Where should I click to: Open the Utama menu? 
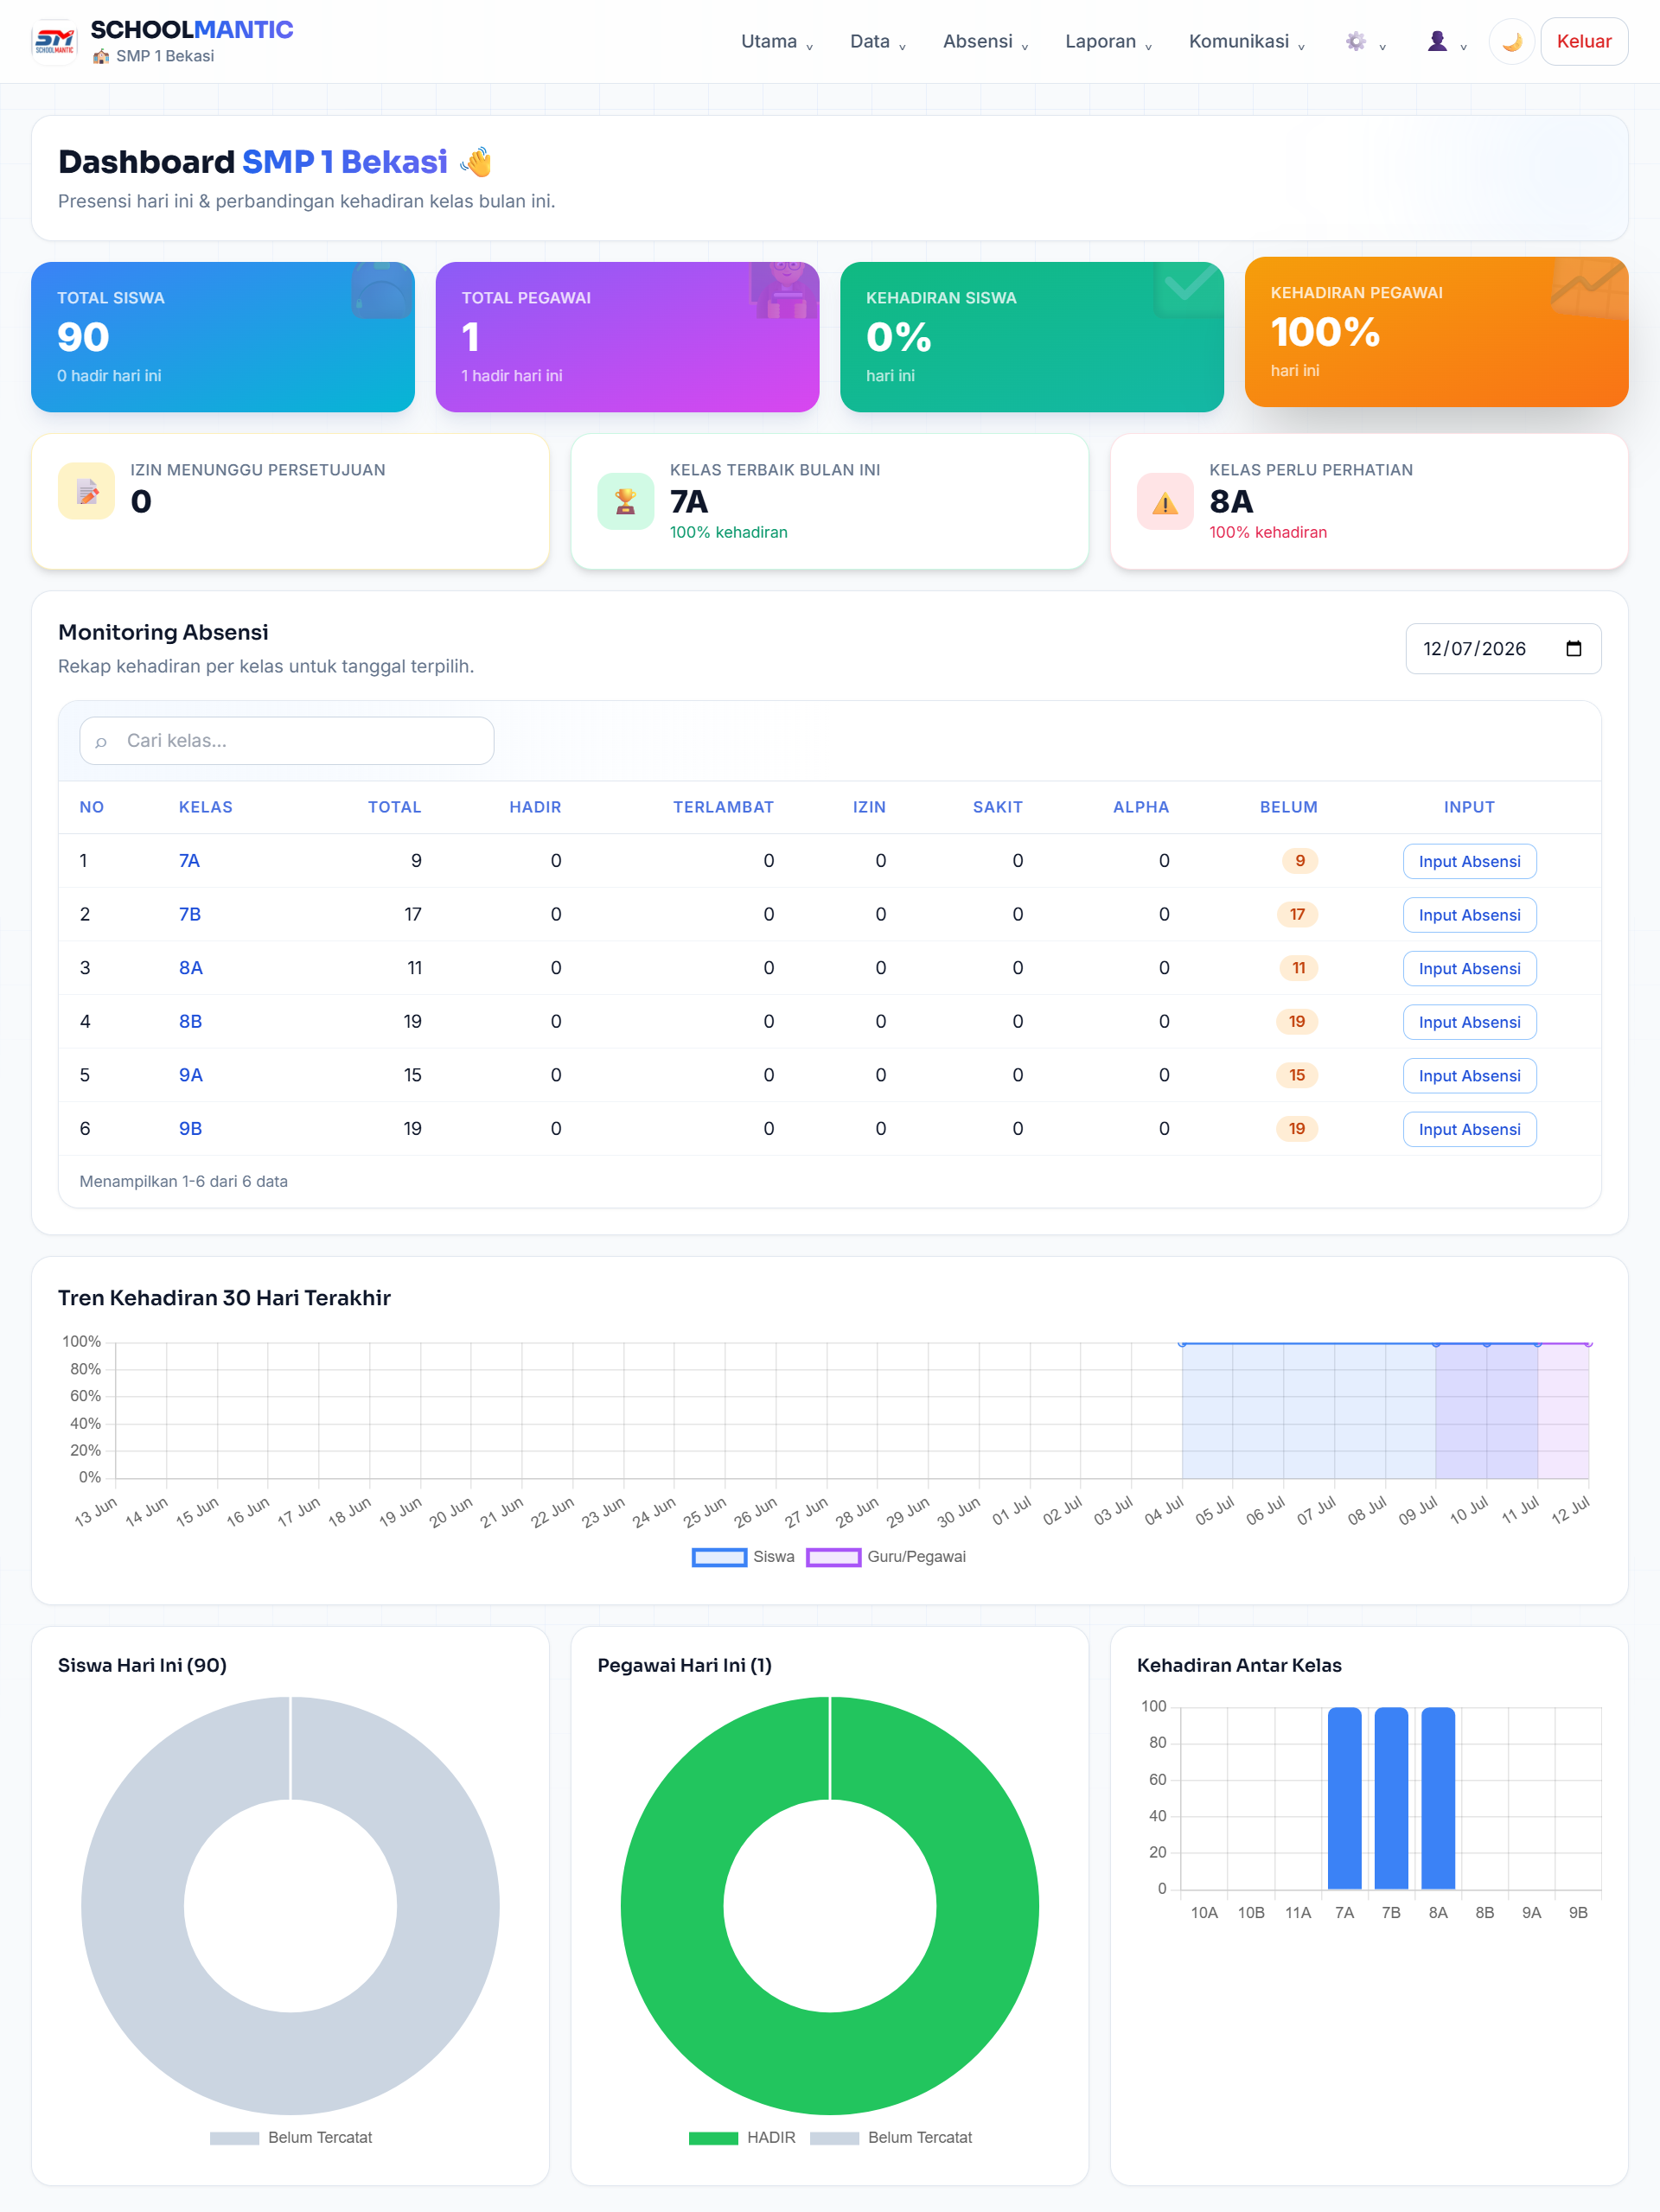point(777,42)
